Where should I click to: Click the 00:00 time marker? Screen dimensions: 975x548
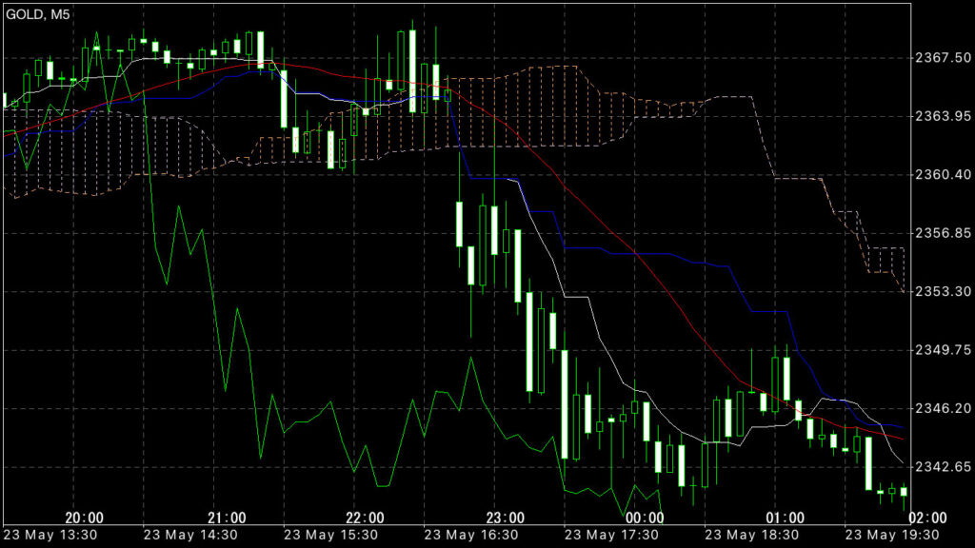pyautogui.click(x=645, y=518)
